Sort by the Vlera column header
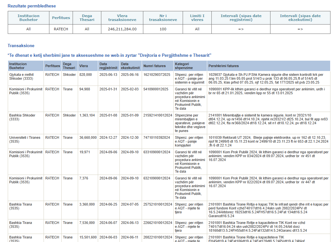The height and width of the screenshot is (242, 335). pos(88,66)
